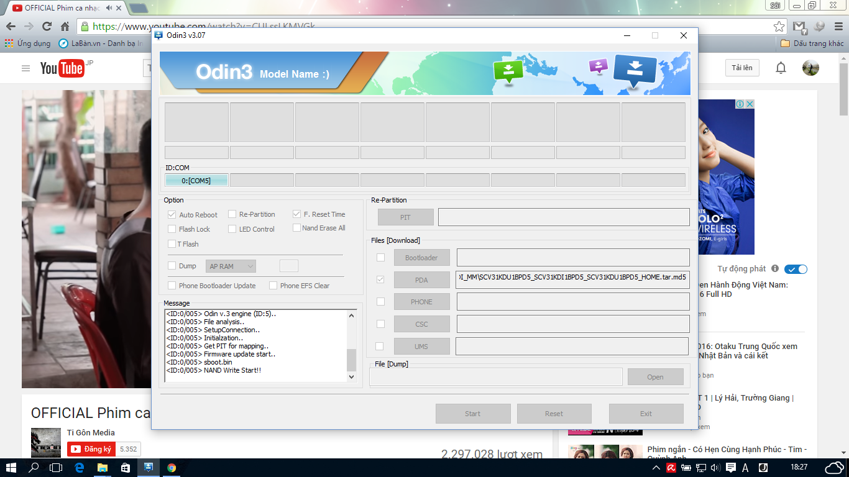Open YouTube notifications bell
This screenshot has height=477, width=849.
click(x=781, y=68)
